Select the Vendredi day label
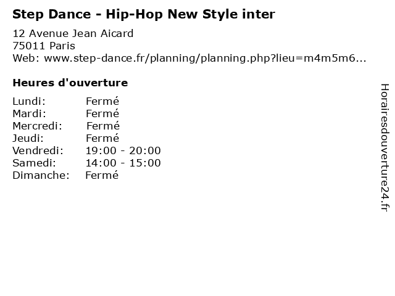The width and height of the screenshot is (395, 296). click(38, 150)
